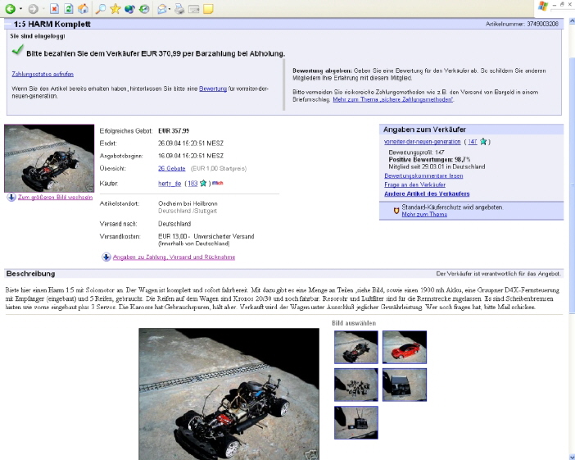Image resolution: width=575 pixels, height=460 pixels.
Task: Click Zum größeren Bild wechseln link
Action: (x=54, y=198)
